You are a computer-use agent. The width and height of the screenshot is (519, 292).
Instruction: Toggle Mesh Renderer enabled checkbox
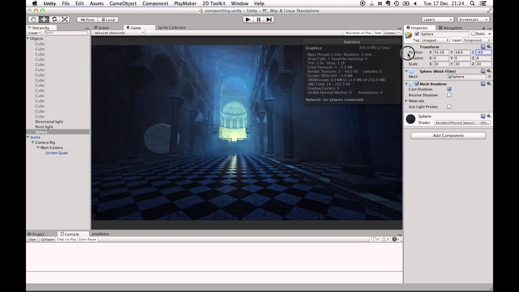tap(417, 84)
